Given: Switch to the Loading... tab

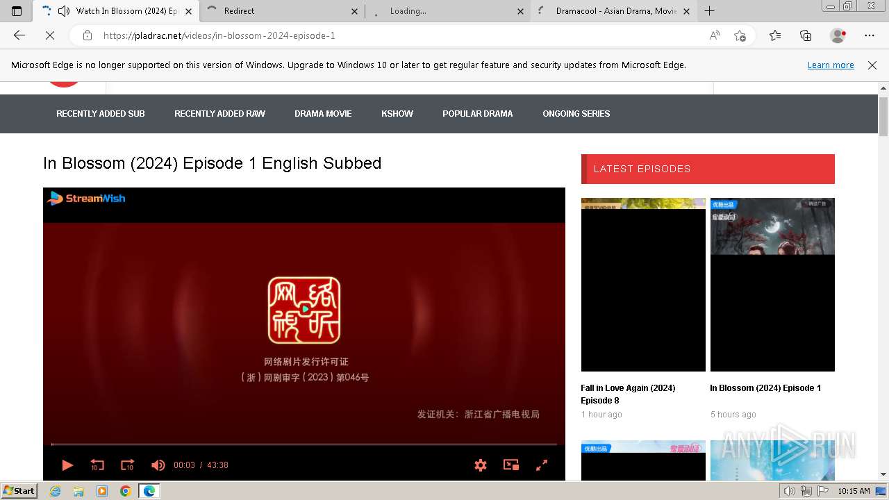Looking at the screenshot, I should (448, 11).
